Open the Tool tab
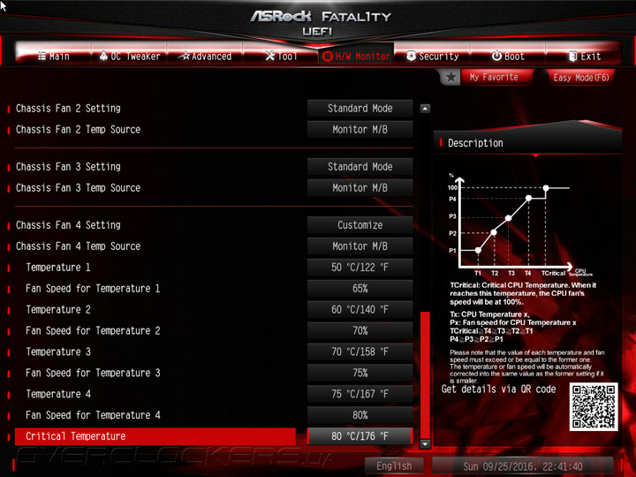The height and width of the screenshot is (477, 636). coord(281,56)
